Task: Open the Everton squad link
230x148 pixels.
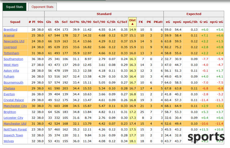Action: tap(9, 94)
